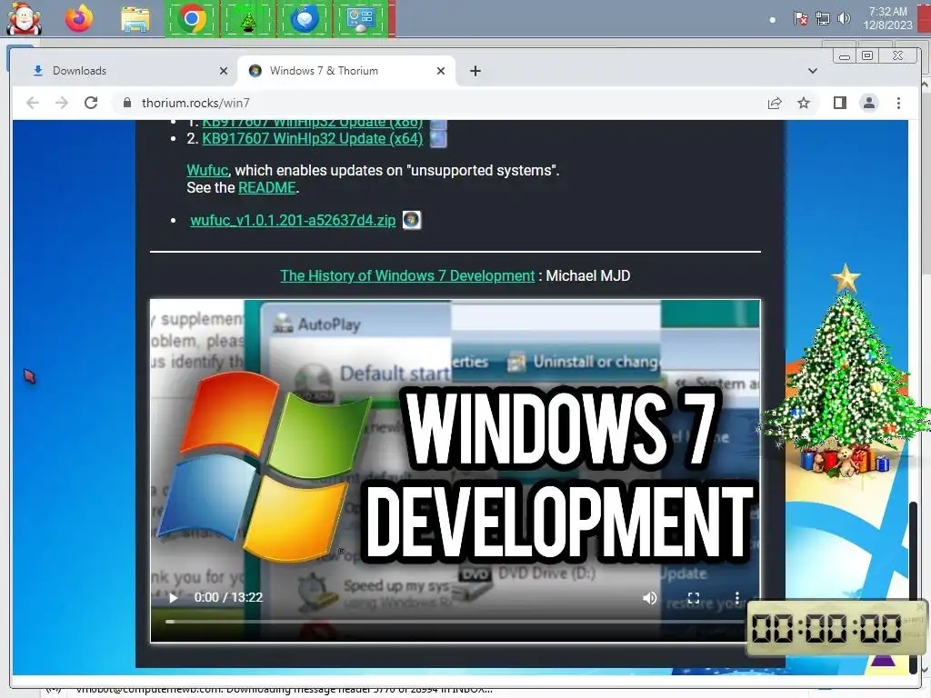The image size is (931, 698).
Task: Minimize the browser window
Action: pyautogui.click(x=845, y=56)
